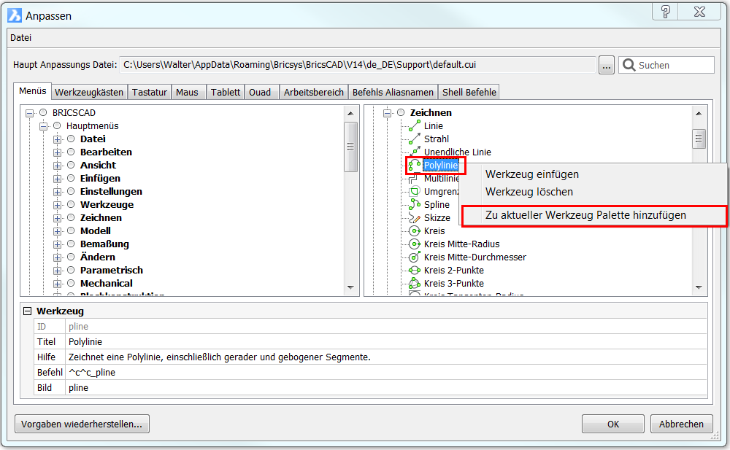
Task: Click the Haupt Anpassungs Datei path field
Action: click(358, 65)
